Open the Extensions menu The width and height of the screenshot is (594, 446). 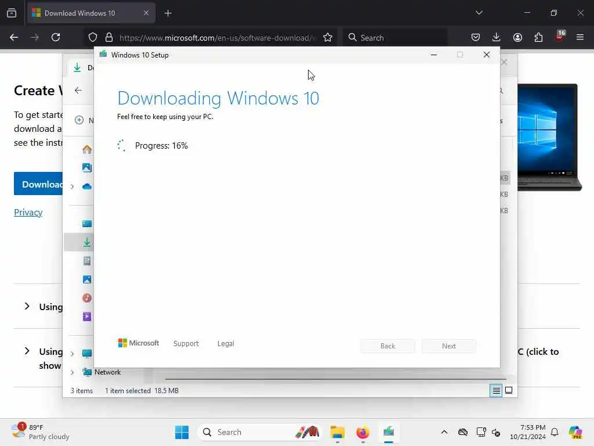[x=538, y=37]
